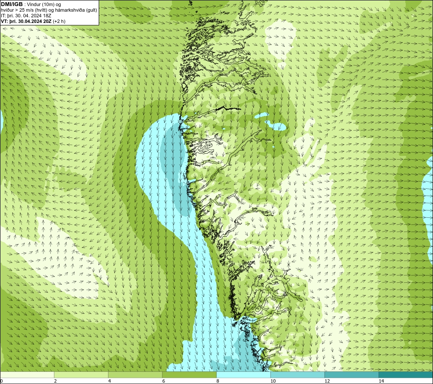
Task: Click the 8–10 m/s light cyan swatch
Action: coord(243,375)
